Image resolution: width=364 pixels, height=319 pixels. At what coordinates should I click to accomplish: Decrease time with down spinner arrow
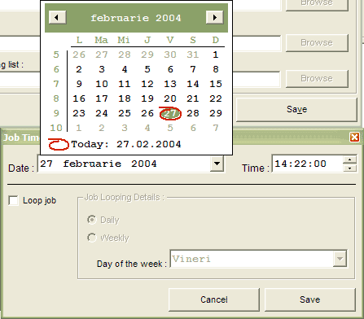(x=349, y=168)
